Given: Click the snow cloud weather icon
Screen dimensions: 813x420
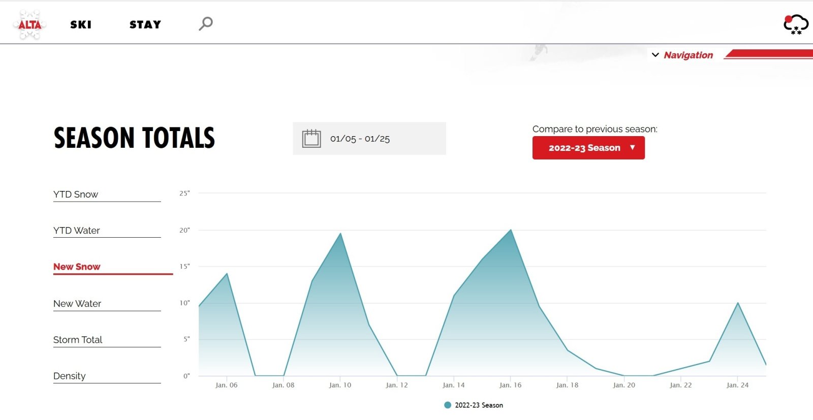Looking at the screenshot, I should [795, 24].
